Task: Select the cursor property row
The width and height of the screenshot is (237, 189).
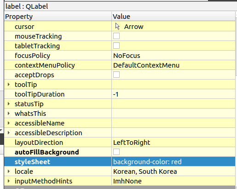Action: coord(120,26)
